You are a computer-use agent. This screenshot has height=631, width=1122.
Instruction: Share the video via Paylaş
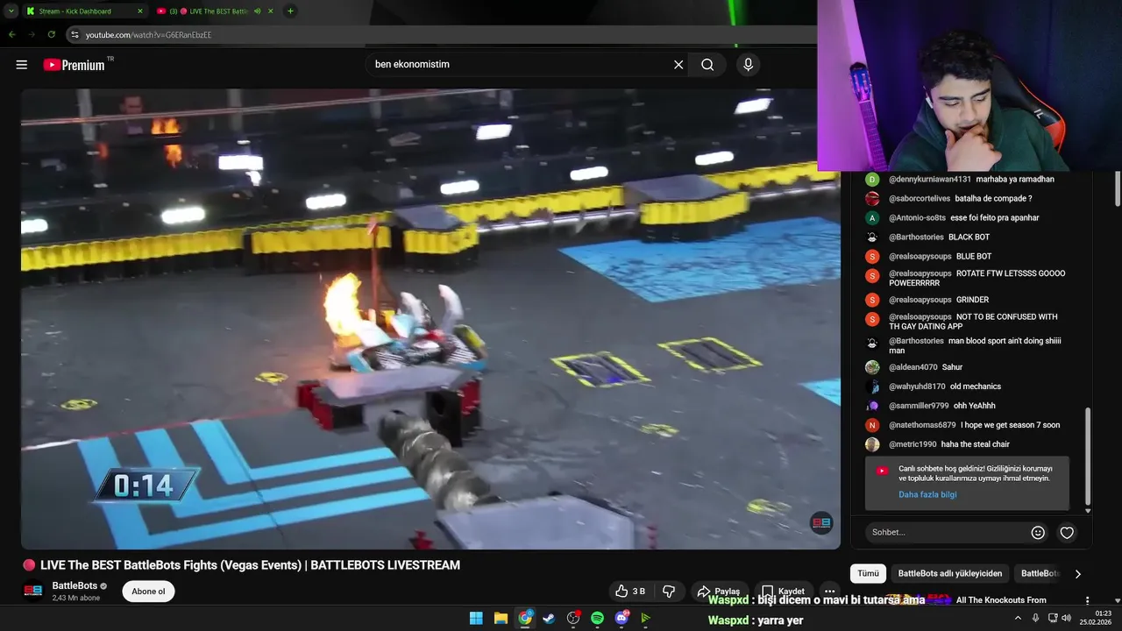(719, 592)
